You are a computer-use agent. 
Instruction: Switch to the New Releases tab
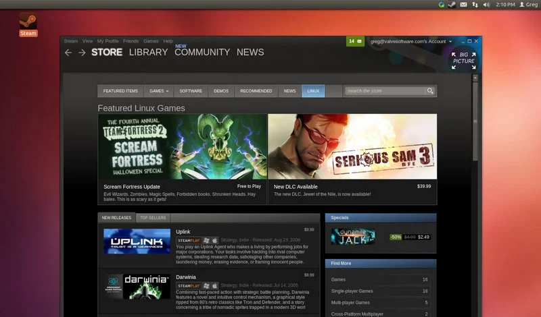(x=116, y=218)
